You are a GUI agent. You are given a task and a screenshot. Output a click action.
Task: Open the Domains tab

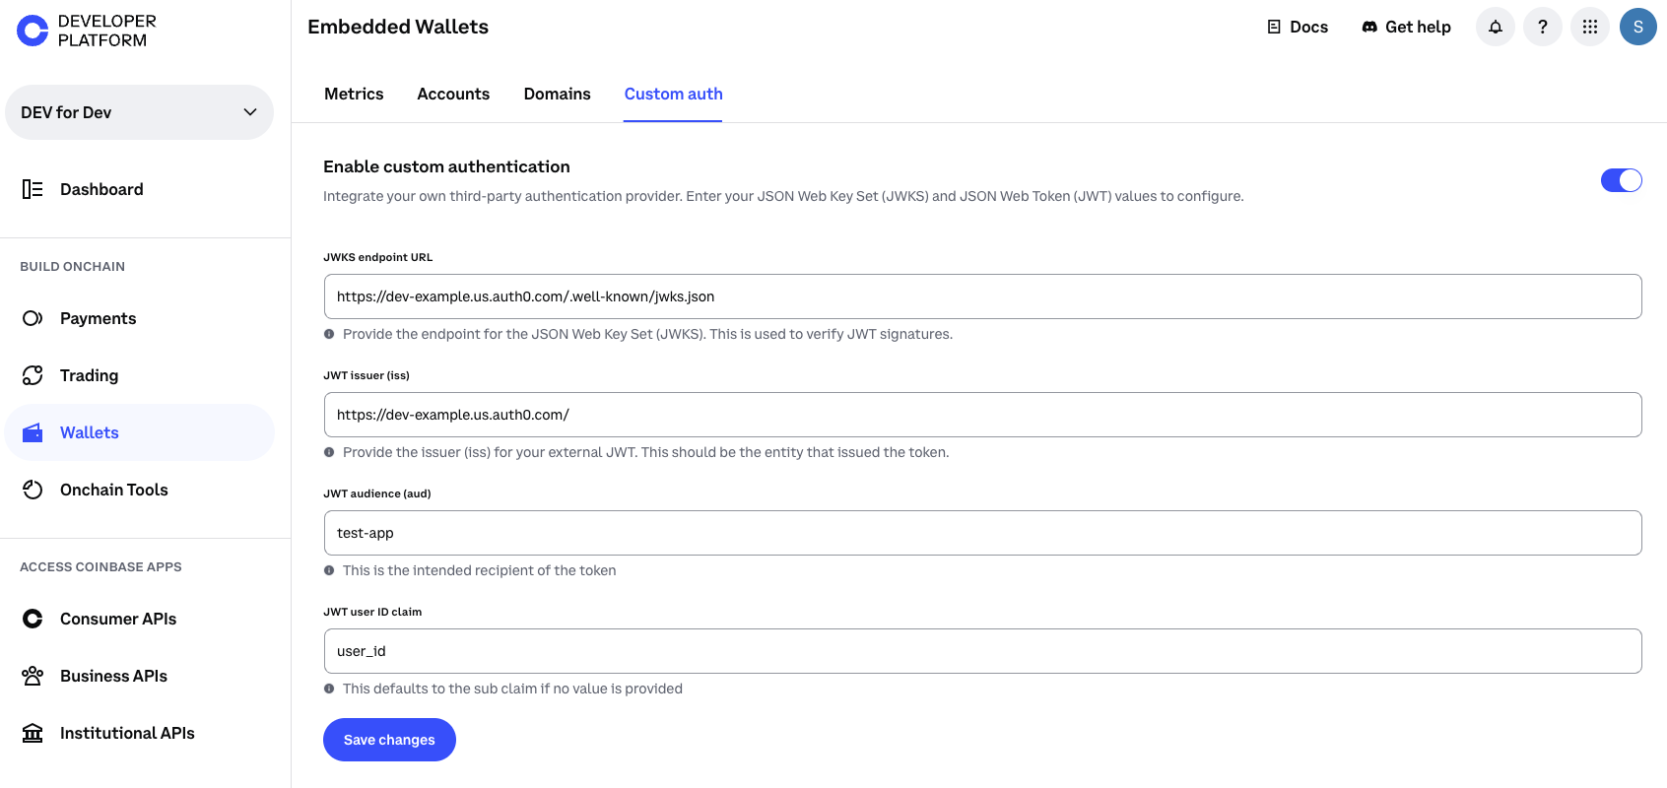click(x=557, y=94)
